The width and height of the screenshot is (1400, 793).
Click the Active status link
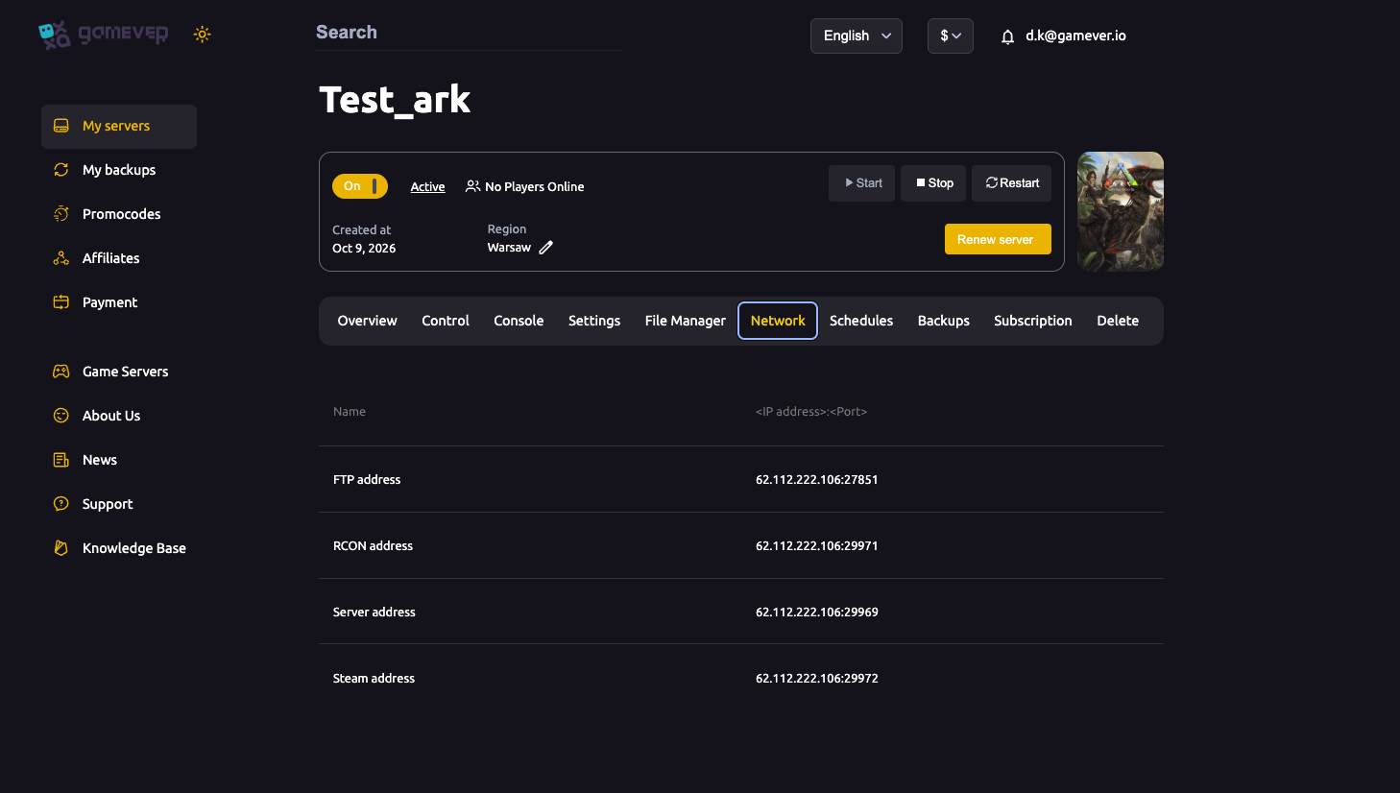tap(427, 187)
